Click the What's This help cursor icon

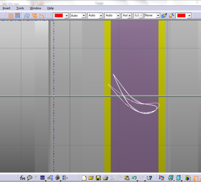click(x=150, y=178)
